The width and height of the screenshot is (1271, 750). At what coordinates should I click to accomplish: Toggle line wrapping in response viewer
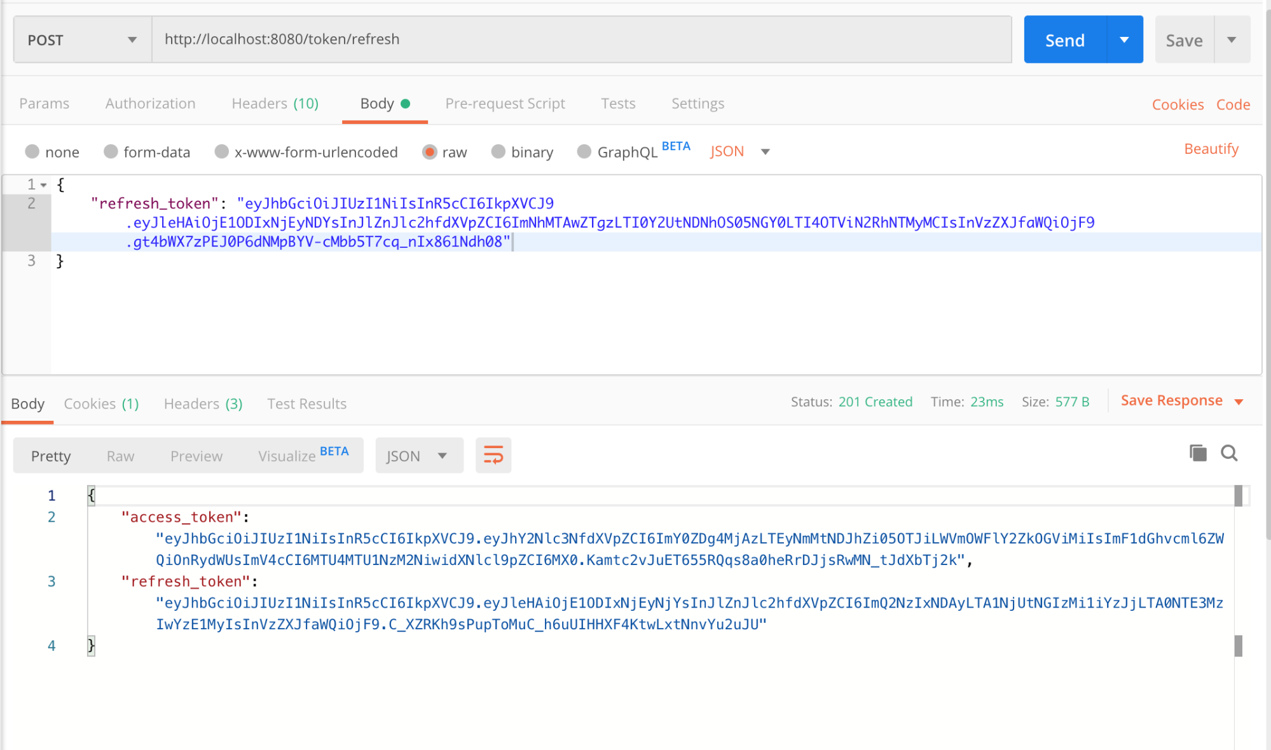[493, 455]
